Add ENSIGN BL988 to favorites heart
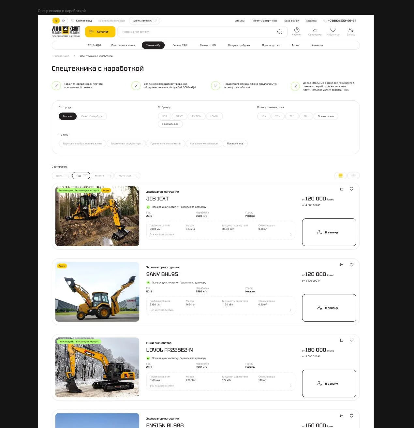Viewport: 414px width, 428px height. (x=351, y=416)
